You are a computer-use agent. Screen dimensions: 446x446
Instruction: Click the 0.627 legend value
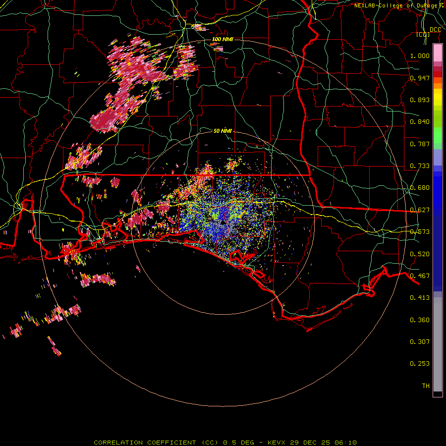tap(420, 210)
